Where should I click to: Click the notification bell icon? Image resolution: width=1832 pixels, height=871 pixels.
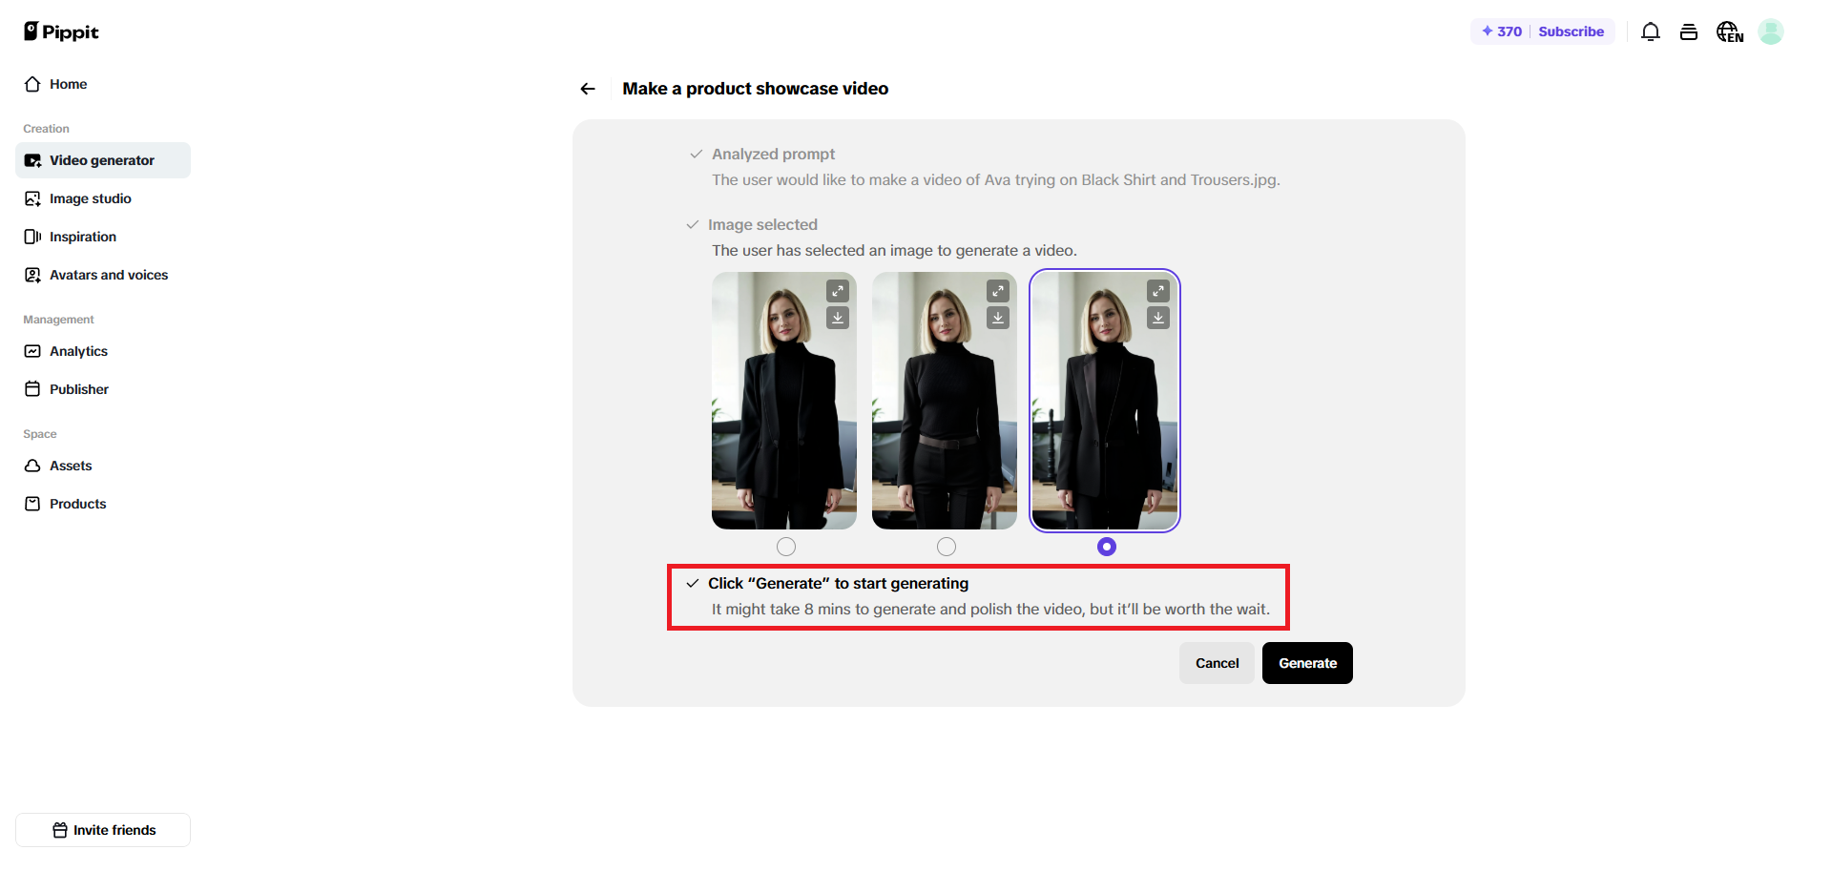pos(1651,31)
